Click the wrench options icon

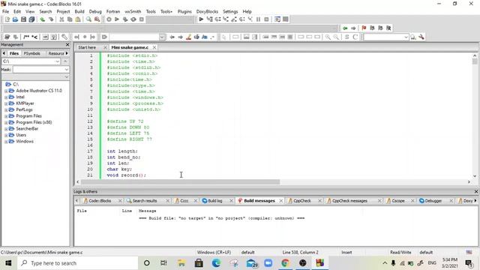point(421,37)
